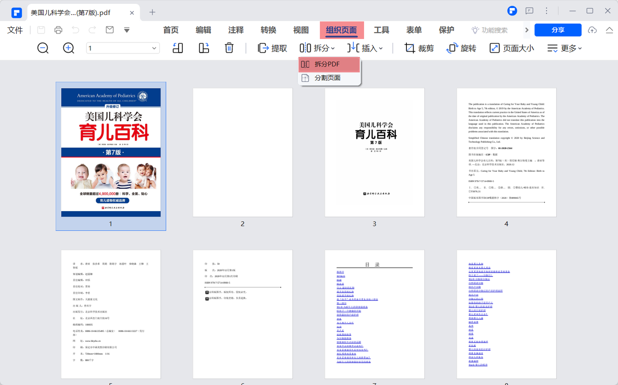Open the quick access customize dropdown arrow
This screenshot has height=385, width=618.
[x=127, y=30]
